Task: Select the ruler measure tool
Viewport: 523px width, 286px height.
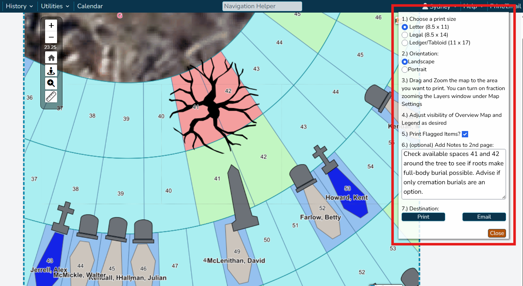Action: tap(51, 97)
